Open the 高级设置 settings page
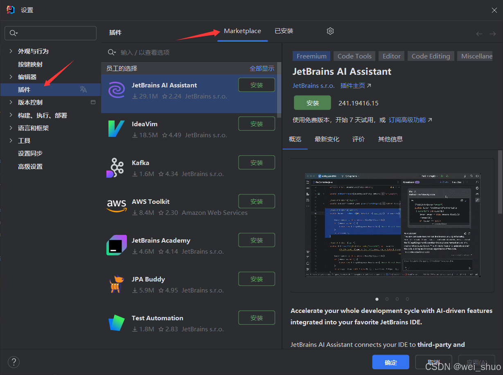The width and height of the screenshot is (503, 375). [30, 166]
